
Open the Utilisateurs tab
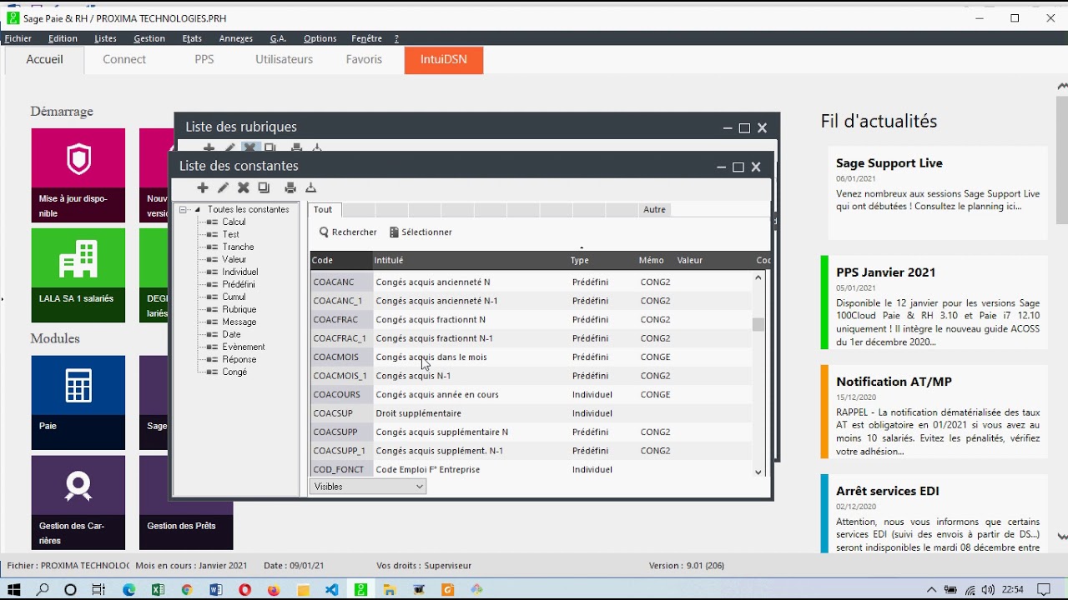click(285, 60)
